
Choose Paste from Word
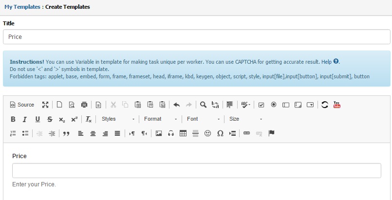pyautogui.click(x=163, y=105)
